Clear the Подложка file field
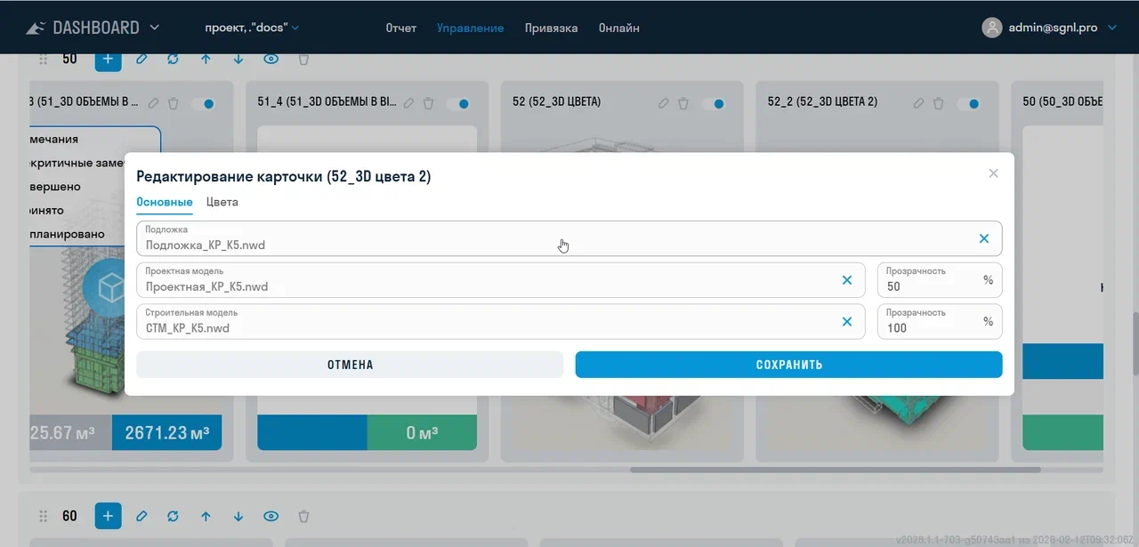 (983, 238)
